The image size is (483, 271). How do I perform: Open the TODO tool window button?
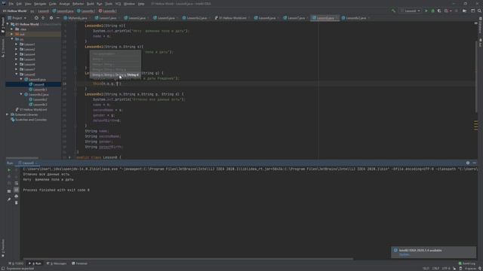click(16, 263)
